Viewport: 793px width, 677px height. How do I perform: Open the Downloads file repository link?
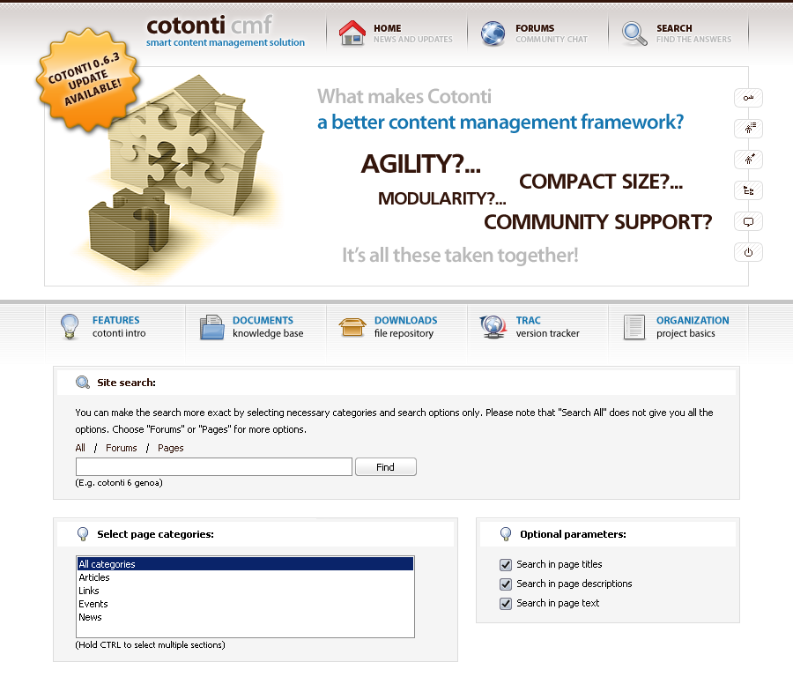pos(404,326)
